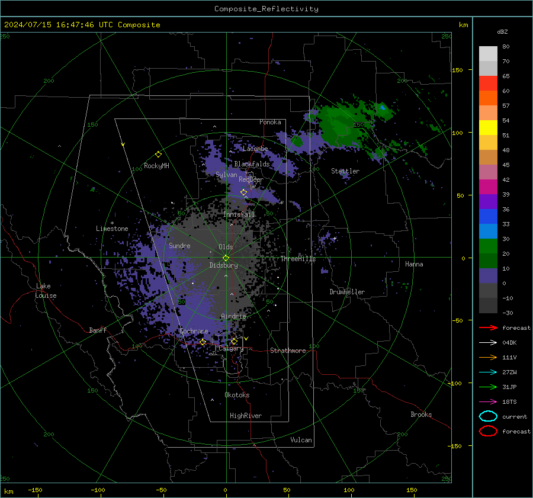
Task: Select yellow diamond at radar center near Didsbury
Action: 226,258
